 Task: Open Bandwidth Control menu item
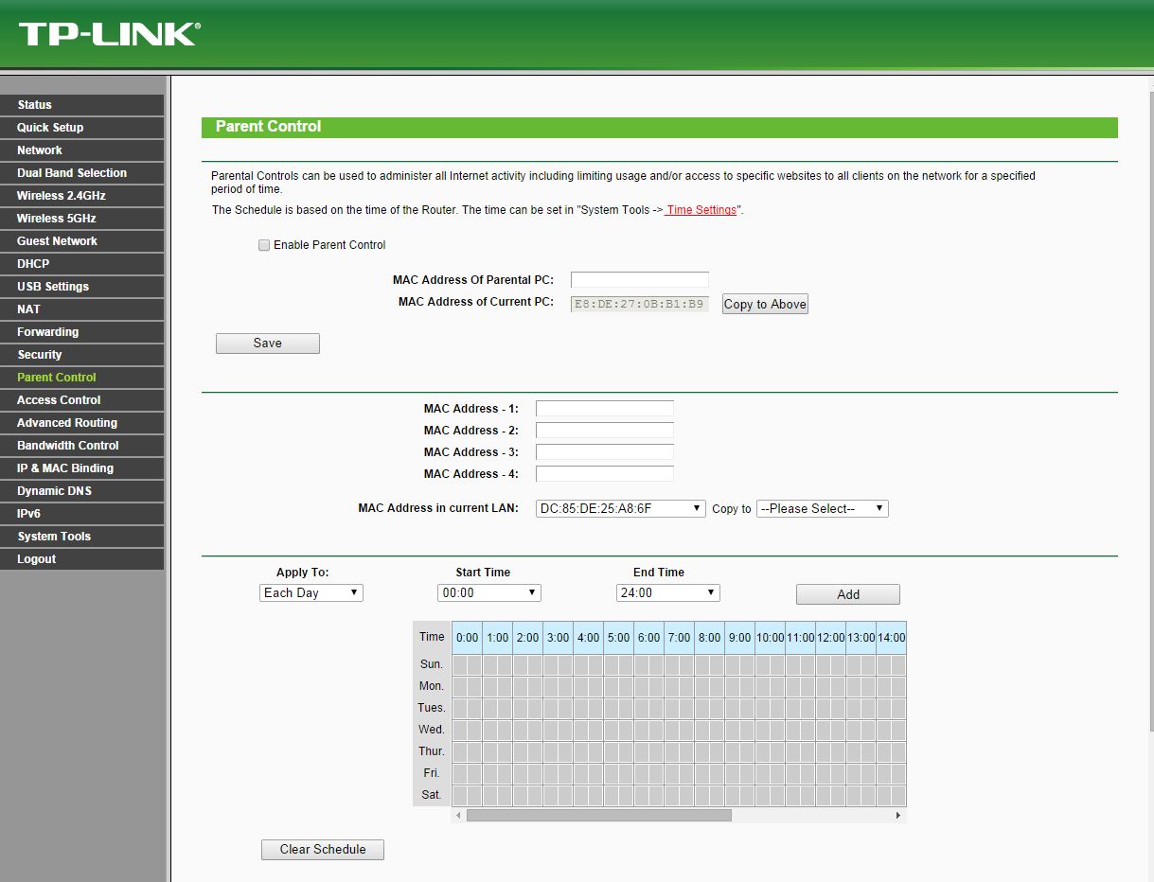[x=68, y=446]
